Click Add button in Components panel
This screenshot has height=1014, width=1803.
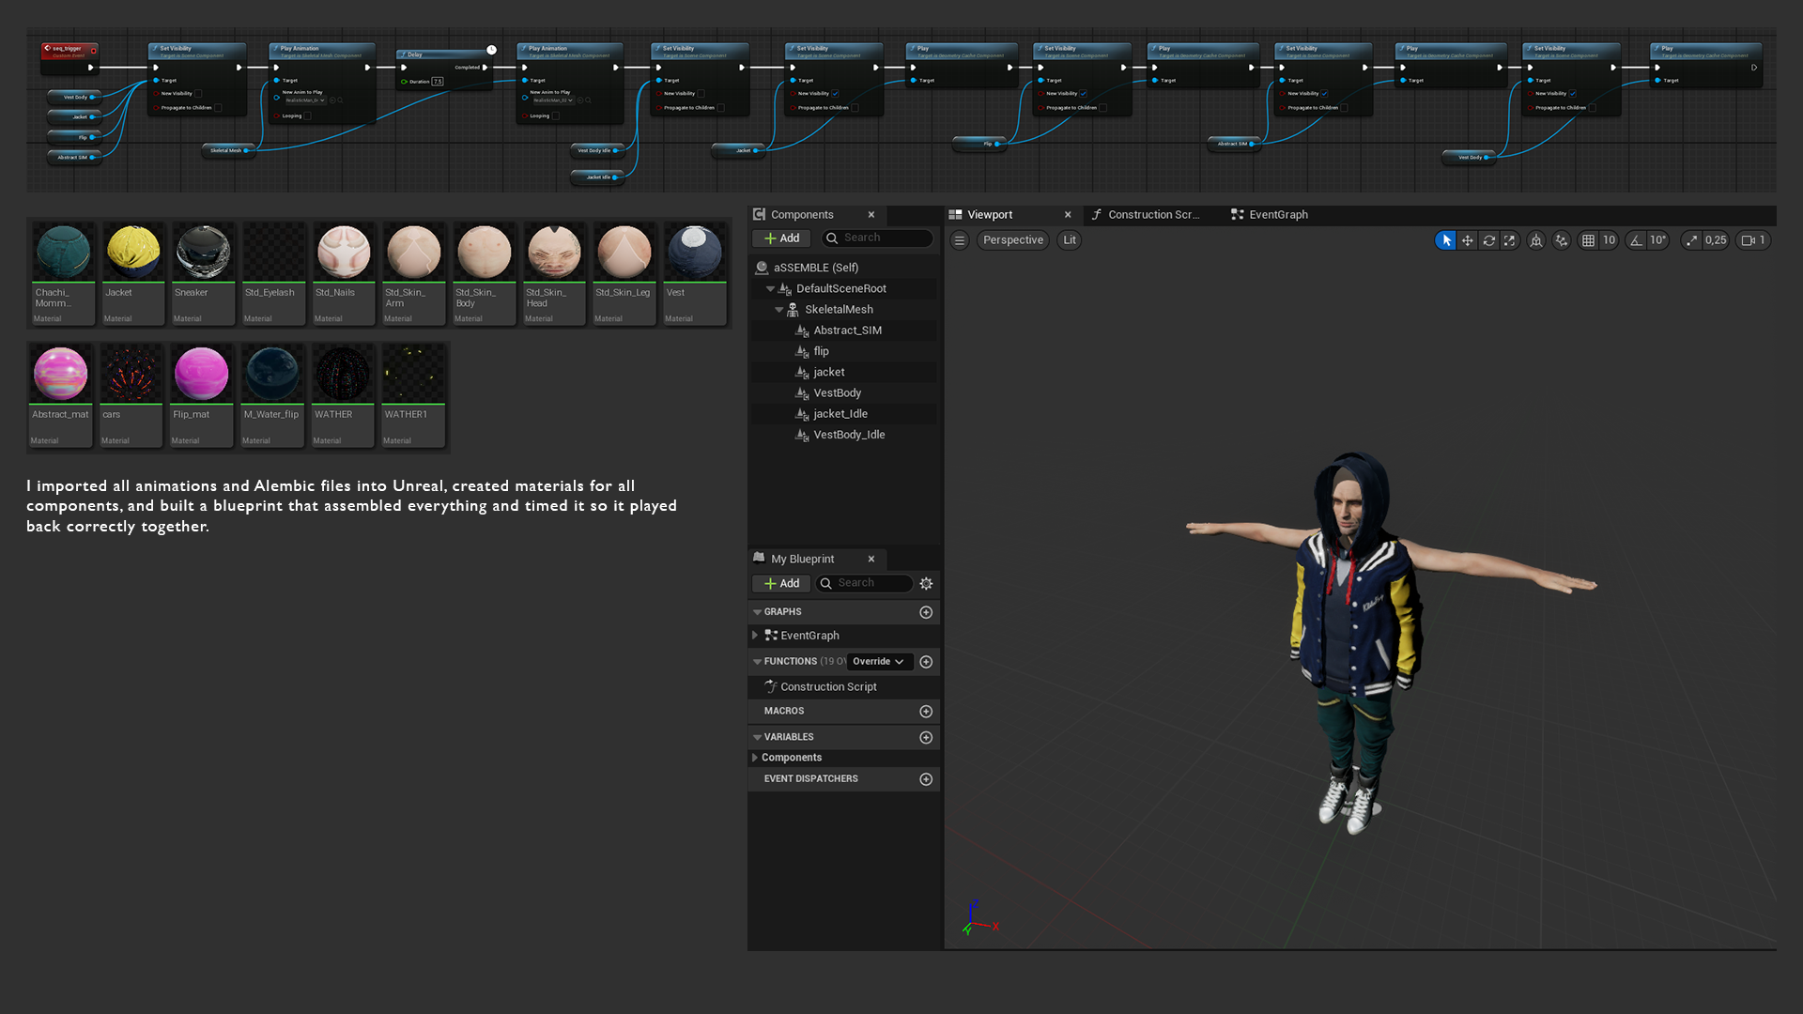click(781, 238)
